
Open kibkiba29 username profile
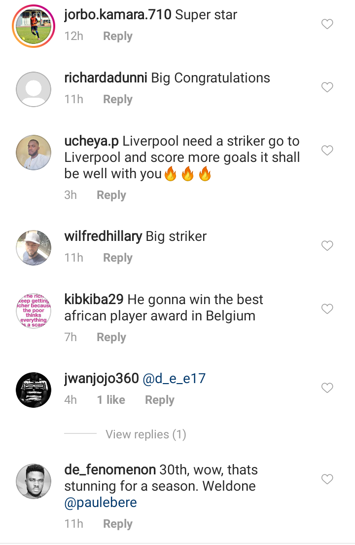tap(94, 299)
